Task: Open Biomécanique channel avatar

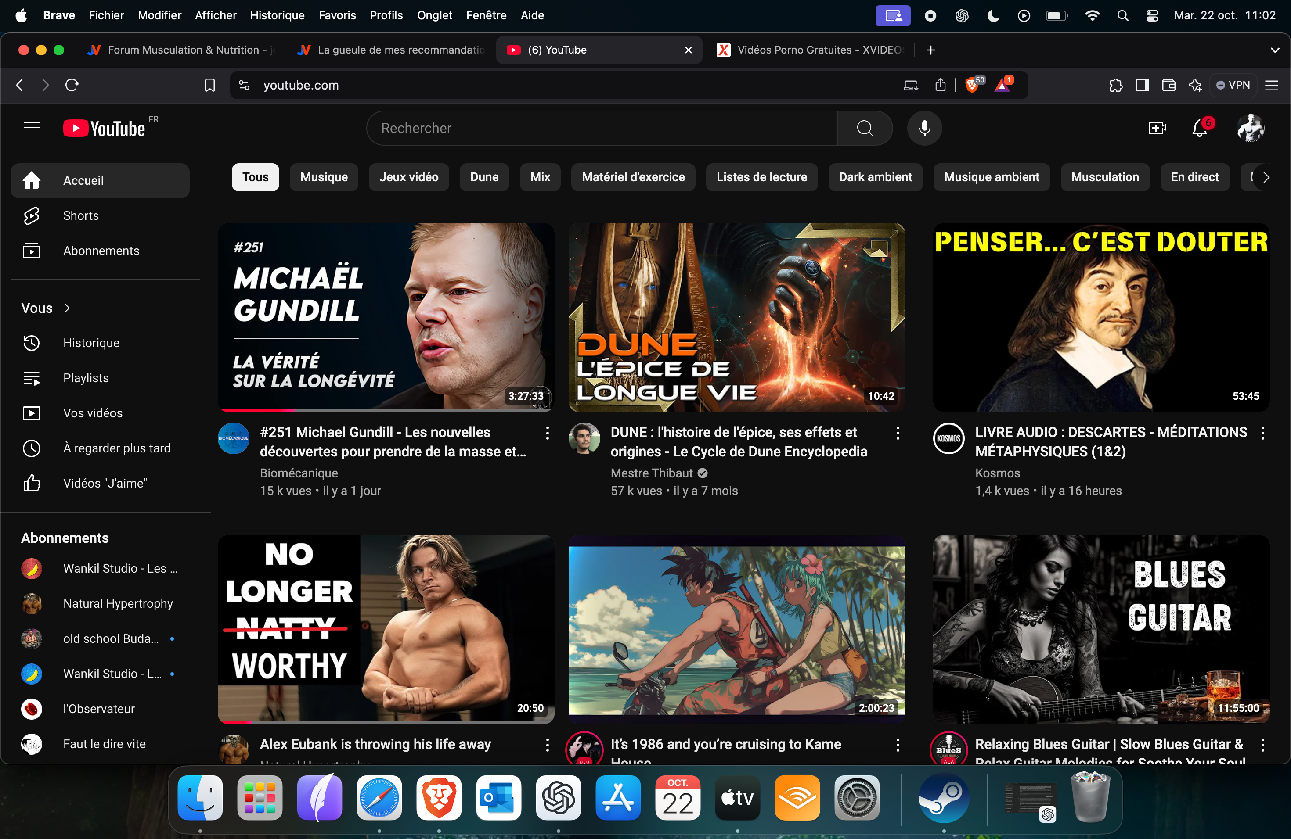Action: [x=233, y=438]
